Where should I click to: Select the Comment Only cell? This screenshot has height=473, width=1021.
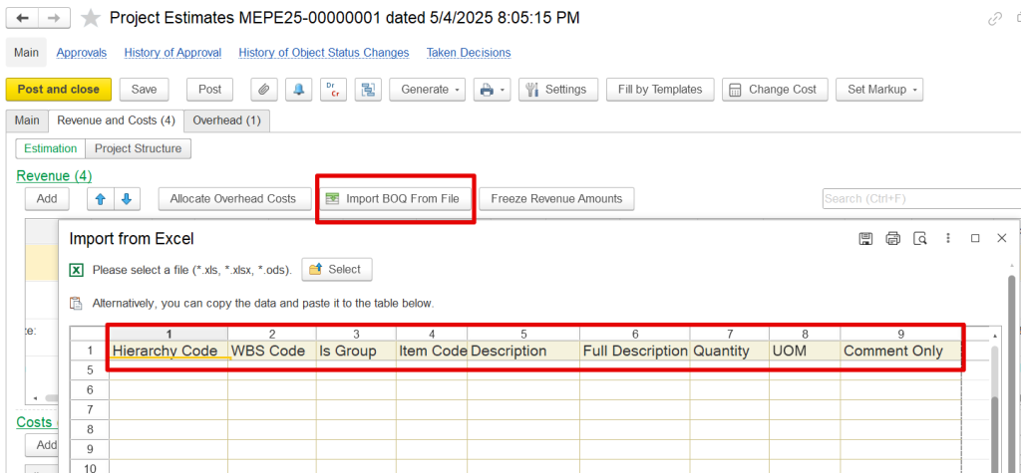point(900,351)
